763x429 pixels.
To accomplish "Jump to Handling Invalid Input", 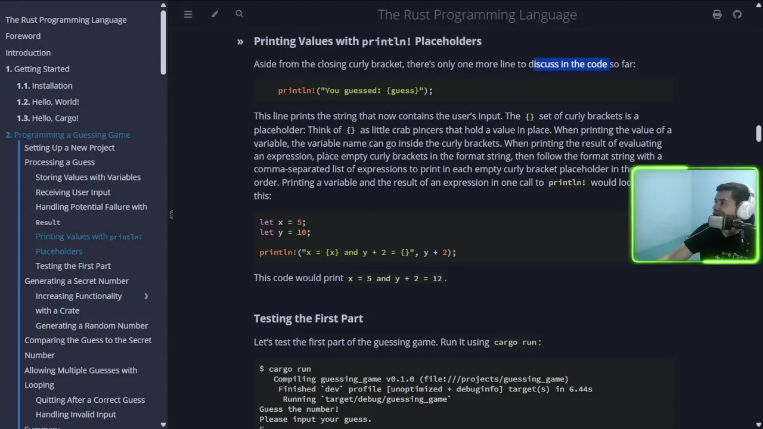I will tap(76, 414).
